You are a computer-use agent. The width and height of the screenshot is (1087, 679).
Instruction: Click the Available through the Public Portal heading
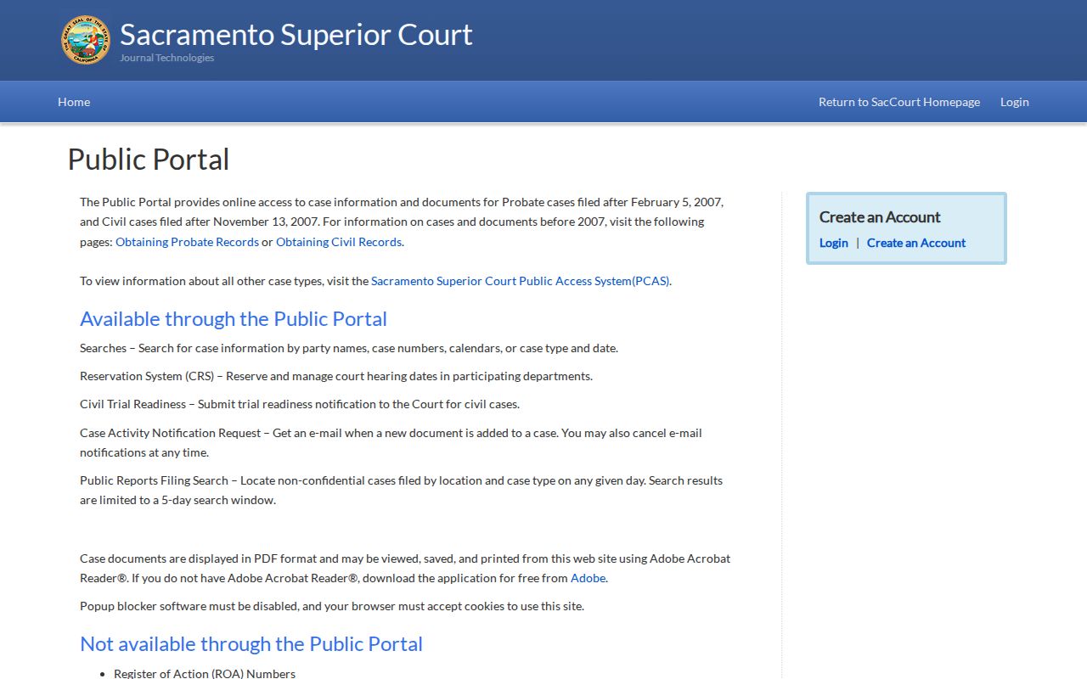234,319
